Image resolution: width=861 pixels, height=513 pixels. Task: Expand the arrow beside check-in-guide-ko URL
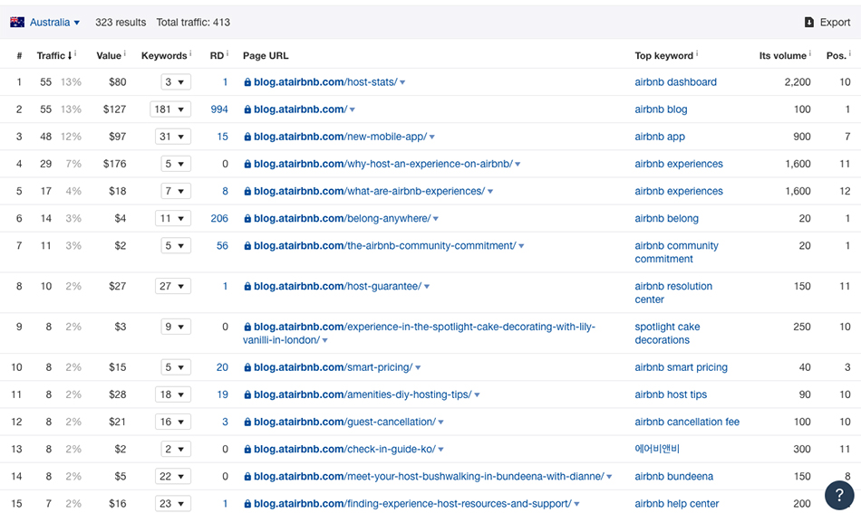coord(441,450)
